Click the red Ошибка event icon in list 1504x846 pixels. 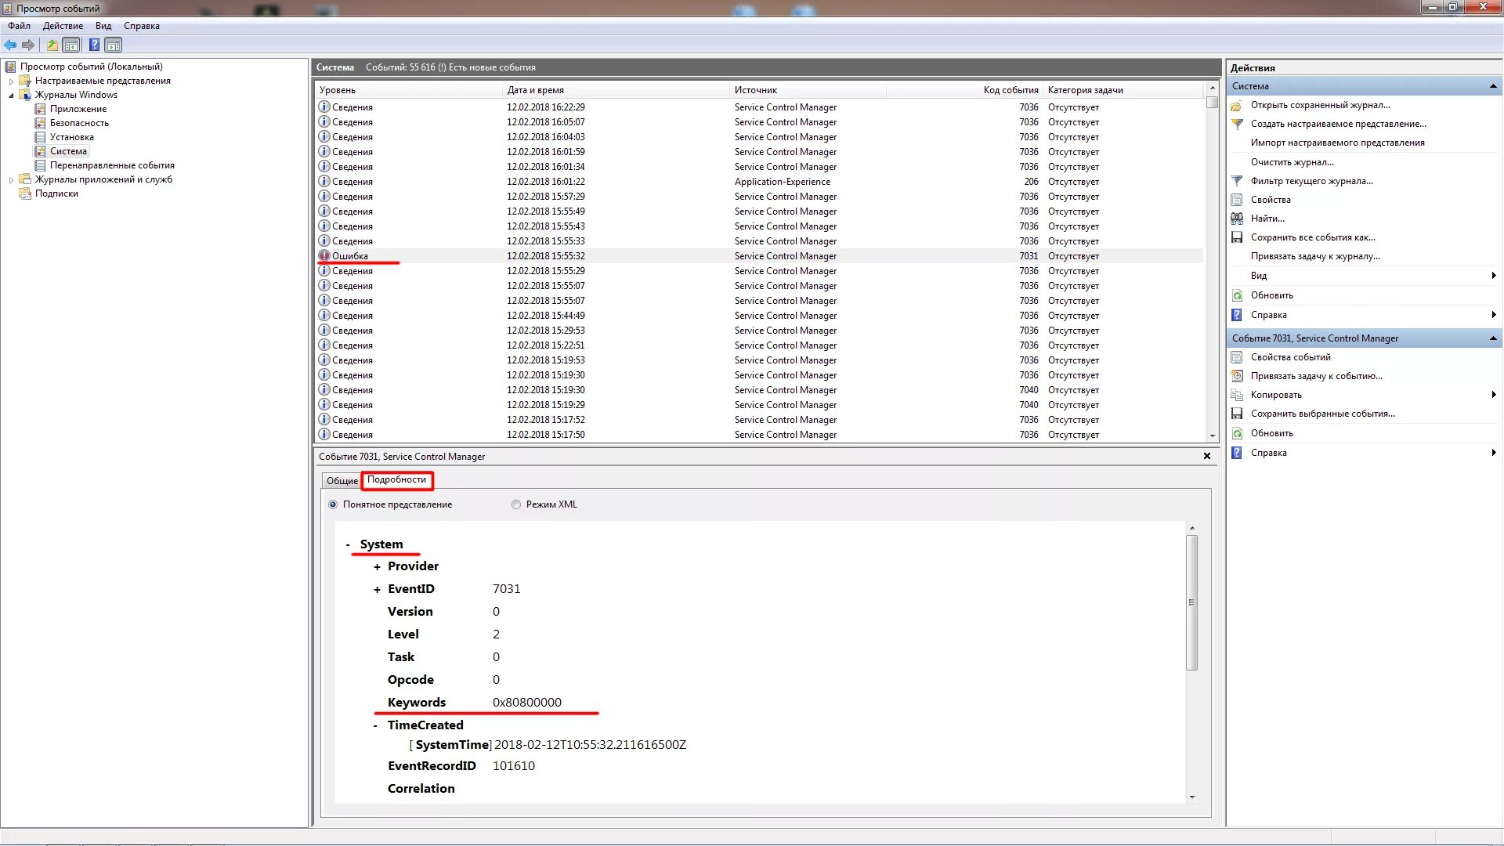point(324,256)
